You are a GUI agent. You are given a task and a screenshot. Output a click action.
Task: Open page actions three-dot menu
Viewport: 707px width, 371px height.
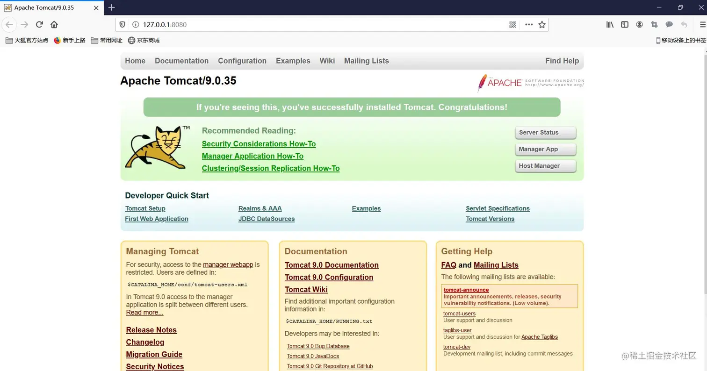click(529, 24)
